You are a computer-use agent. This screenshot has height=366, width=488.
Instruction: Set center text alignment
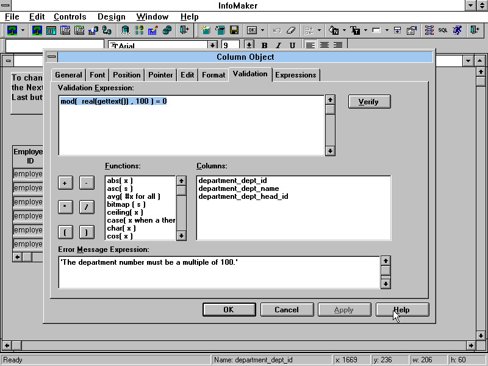(325, 45)
